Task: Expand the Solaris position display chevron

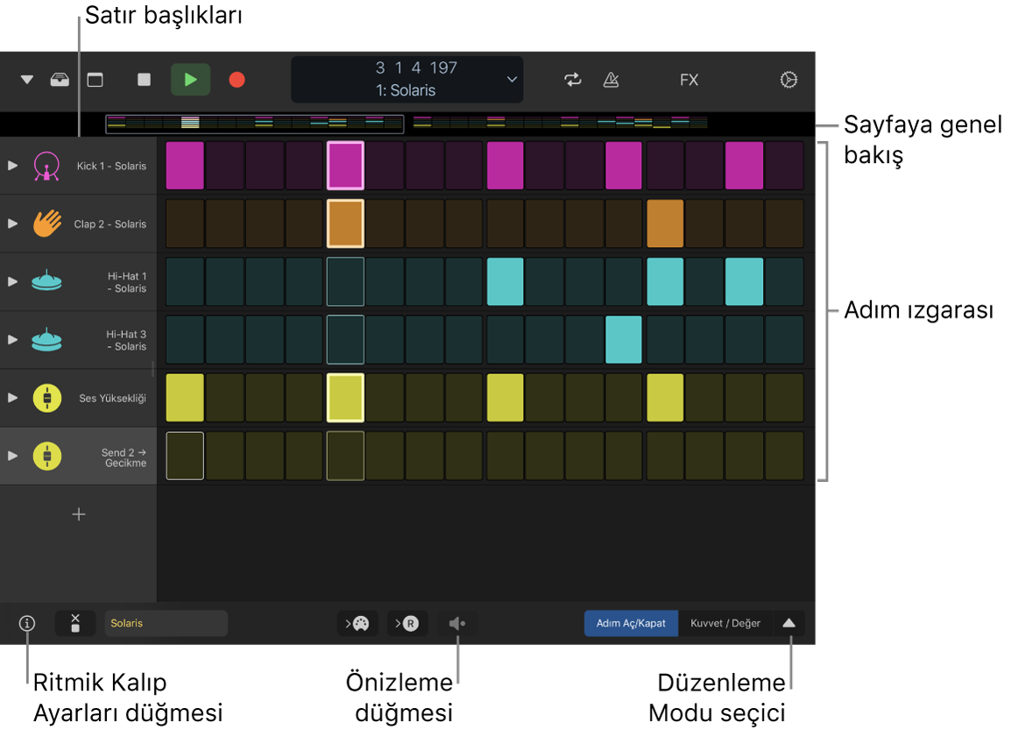Action: pyautogui.click(x=513, y=79)
